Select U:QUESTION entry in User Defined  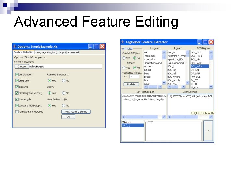tap(190, 96)
